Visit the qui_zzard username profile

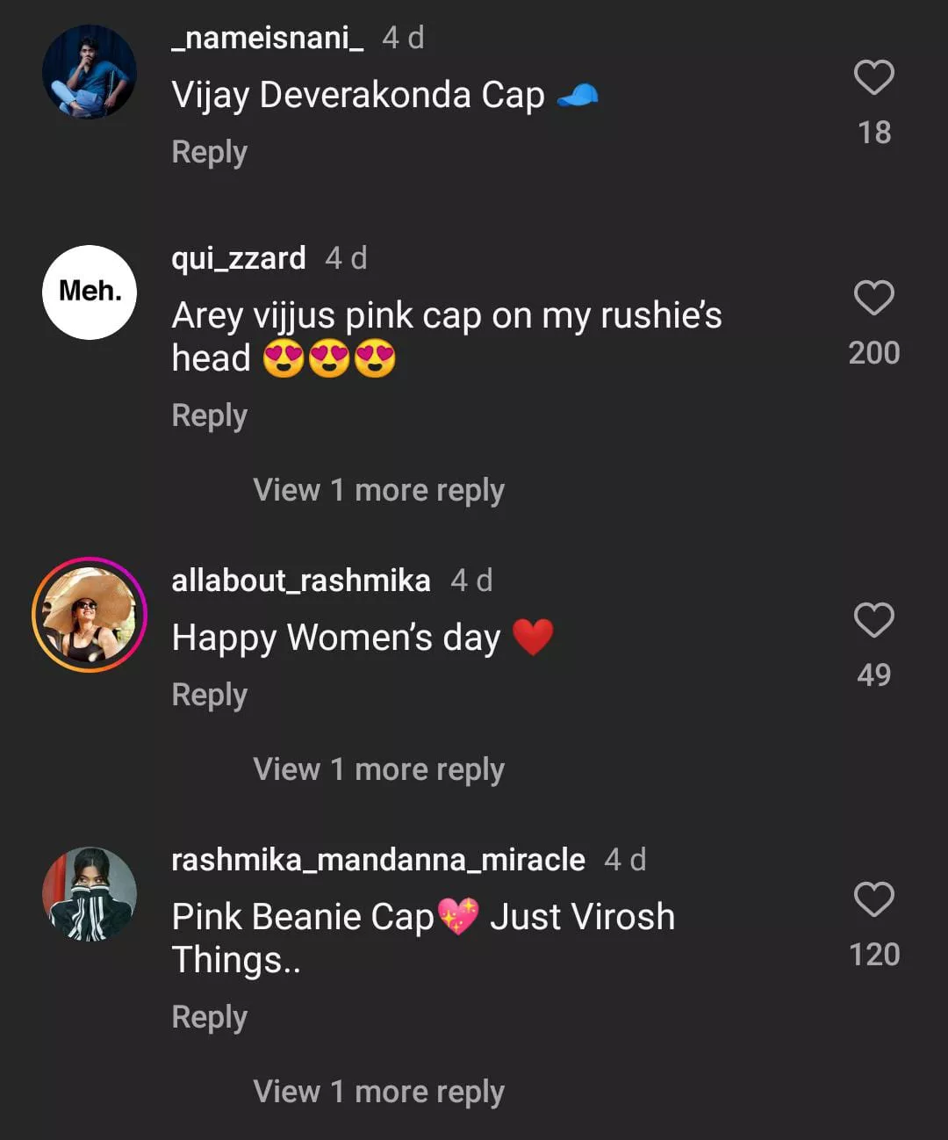(x=239, y=258)
